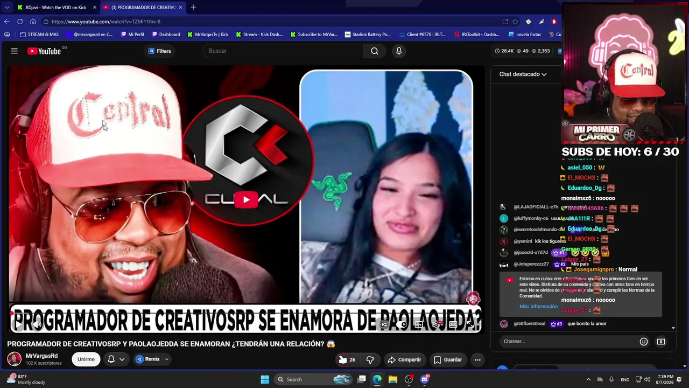689x388 pixels.
Task: Expand the Chat destacado dropdown
Action: (x=523, y=74)
